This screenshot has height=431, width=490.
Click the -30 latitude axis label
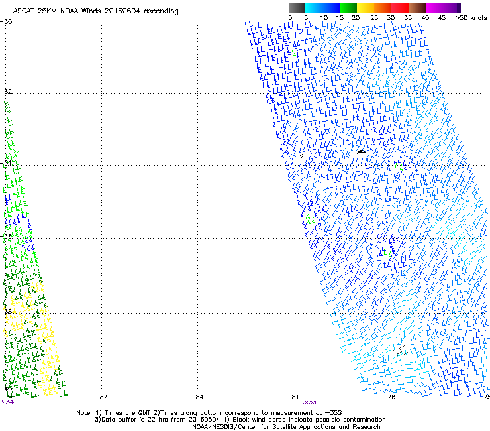point(6,22)
